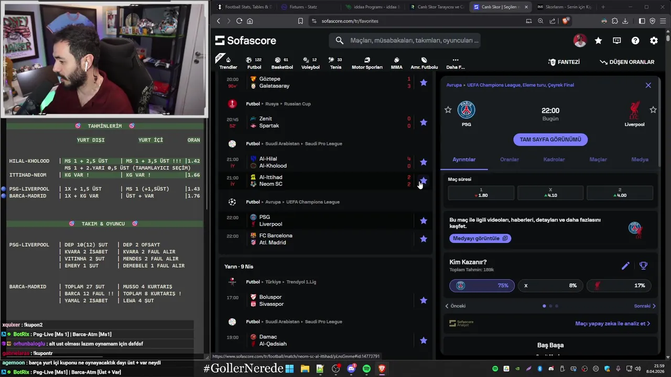The height and width of the screenshot is (377, 671).
Task: Unfavorite the Al-Hilal - Al-Kholood match
Action: tap(424, 162)
